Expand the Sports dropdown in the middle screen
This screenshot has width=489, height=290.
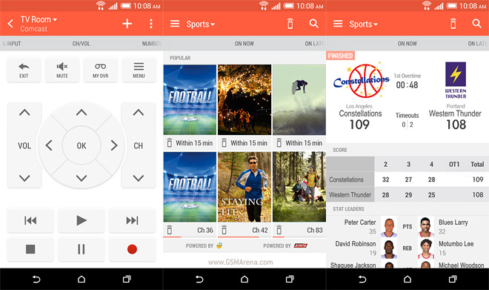click(x=201, y=24)
